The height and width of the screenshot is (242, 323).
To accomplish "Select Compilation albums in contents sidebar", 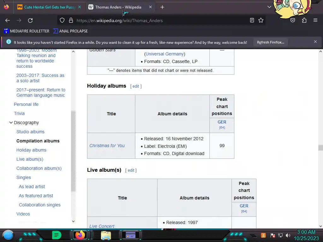I will pyautogui.click(x=38, y=141).
